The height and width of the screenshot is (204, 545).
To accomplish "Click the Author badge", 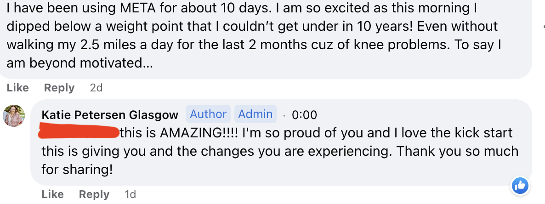I will coord(208,114).
